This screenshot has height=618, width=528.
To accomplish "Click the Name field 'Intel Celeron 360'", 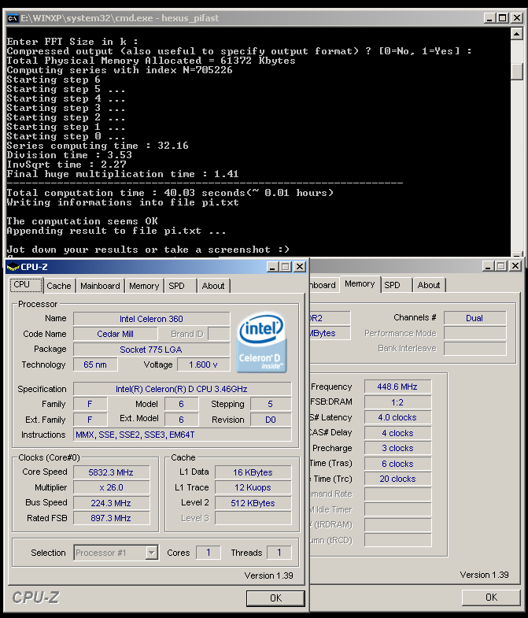I will pyautogui.click(x=151, y=319).
